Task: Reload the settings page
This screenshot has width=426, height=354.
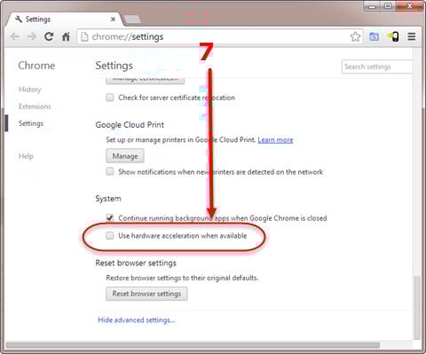Action: 49,36
